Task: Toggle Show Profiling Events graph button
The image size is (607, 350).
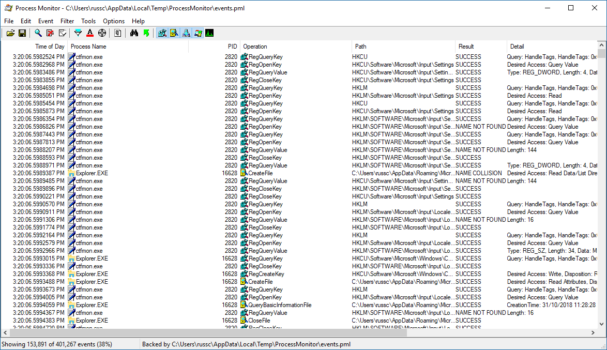Action: 209,33
